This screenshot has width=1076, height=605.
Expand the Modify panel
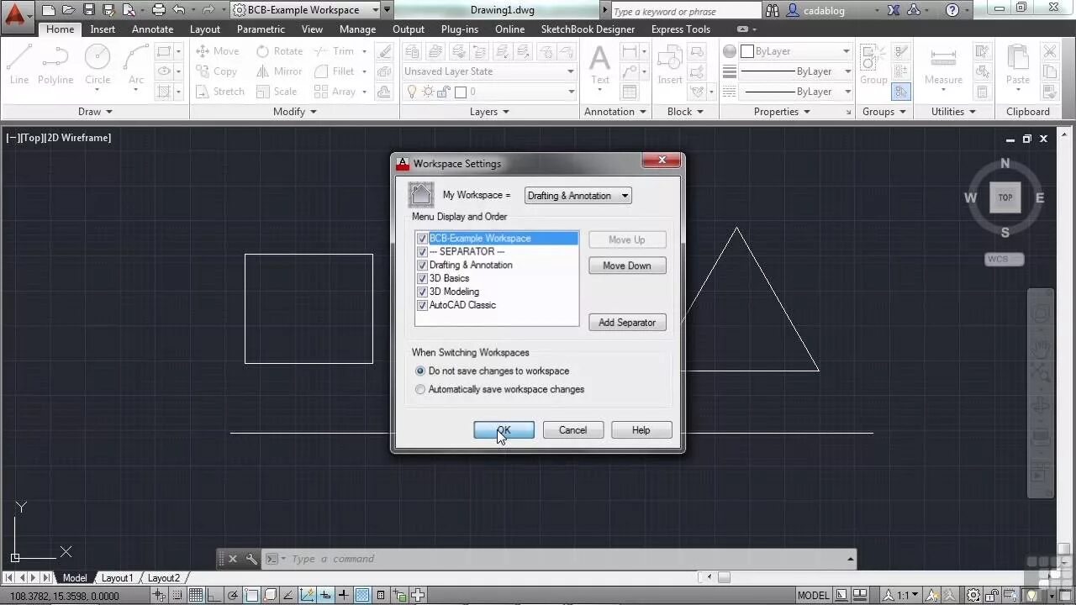click(x=295, y=112)
